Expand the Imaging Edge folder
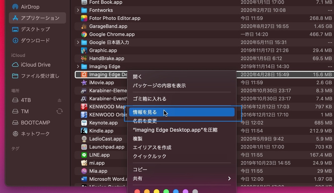The height and width of the screenshot is (193, 334). (x=78, y=66)
